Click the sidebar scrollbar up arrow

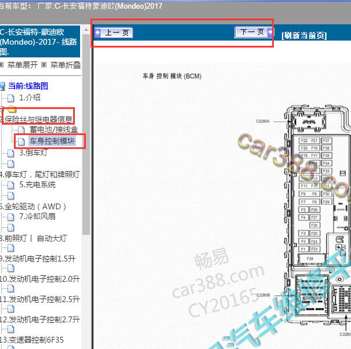click(x=86, y=30)
